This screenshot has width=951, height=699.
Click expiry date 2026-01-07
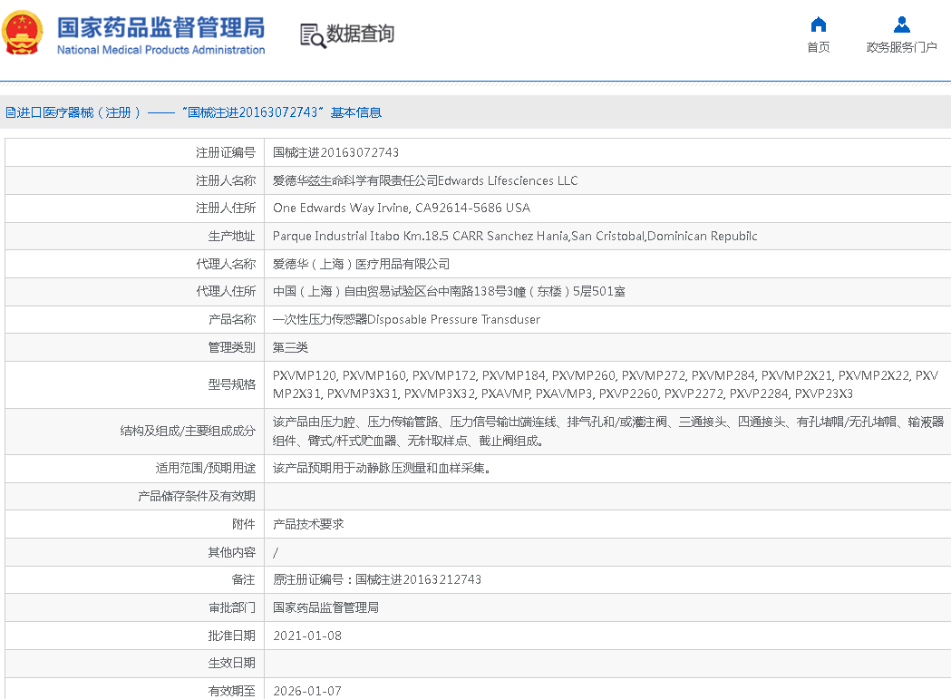point(307,691)
